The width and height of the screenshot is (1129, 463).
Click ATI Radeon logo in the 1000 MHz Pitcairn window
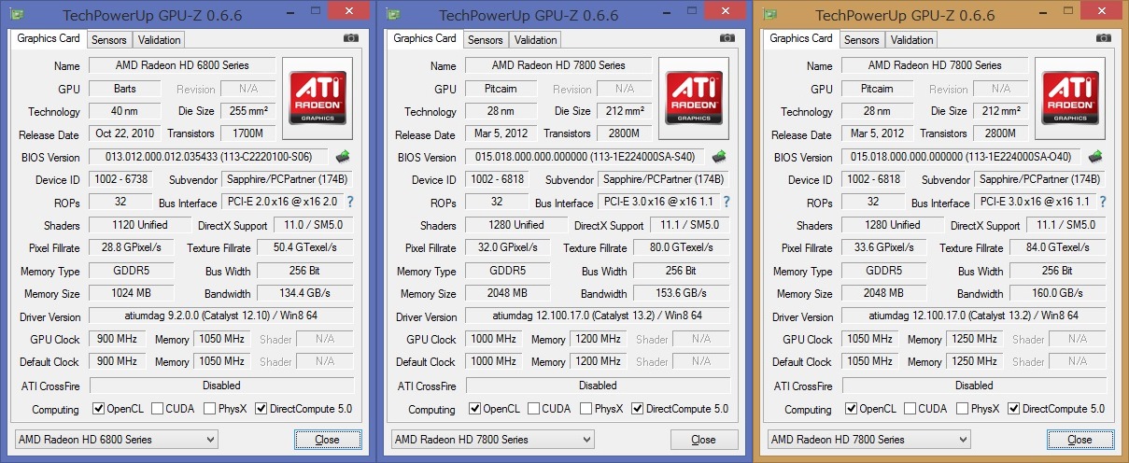(694, 99)
